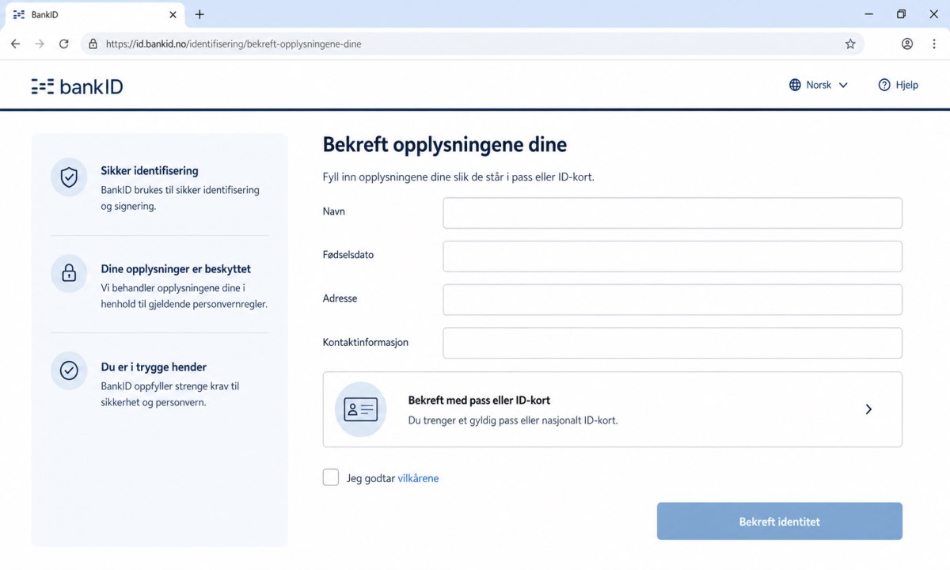Click the Bekreft opplysningene dine heading
This screenshot has height=570, width=950.
[445, 145]
